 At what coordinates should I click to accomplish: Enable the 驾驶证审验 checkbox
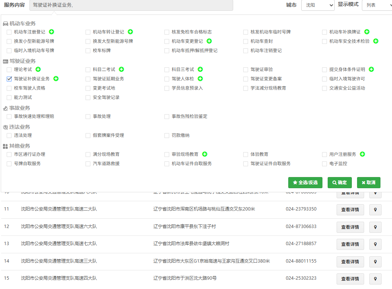tap(246, 70)
